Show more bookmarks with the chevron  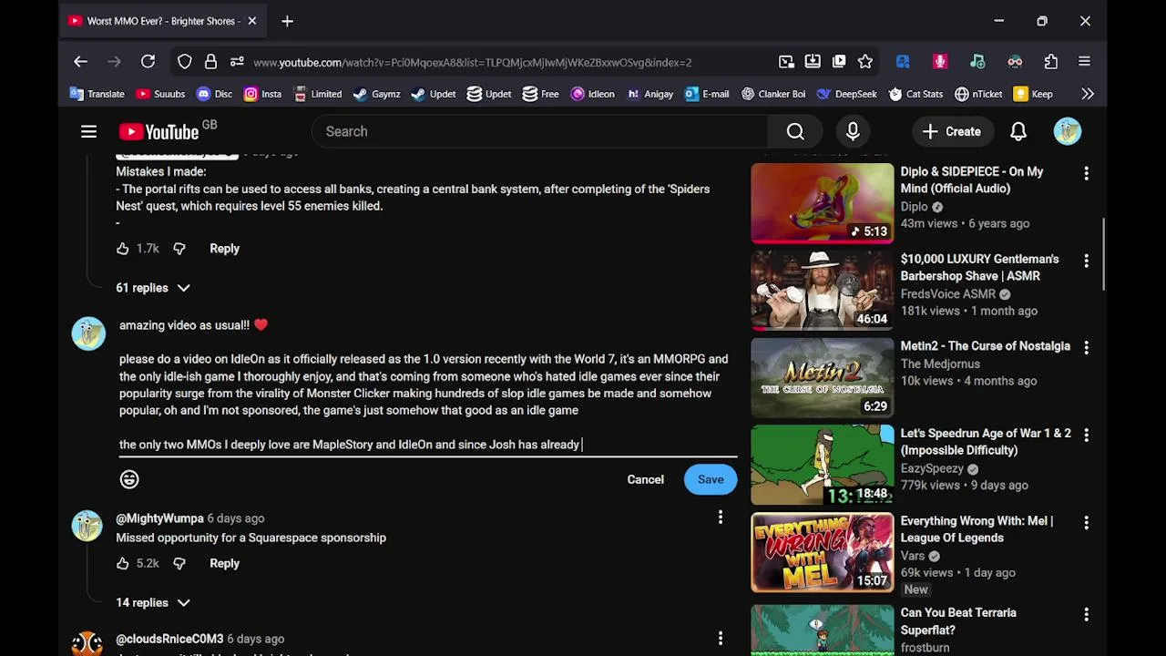coord(1088,94)
